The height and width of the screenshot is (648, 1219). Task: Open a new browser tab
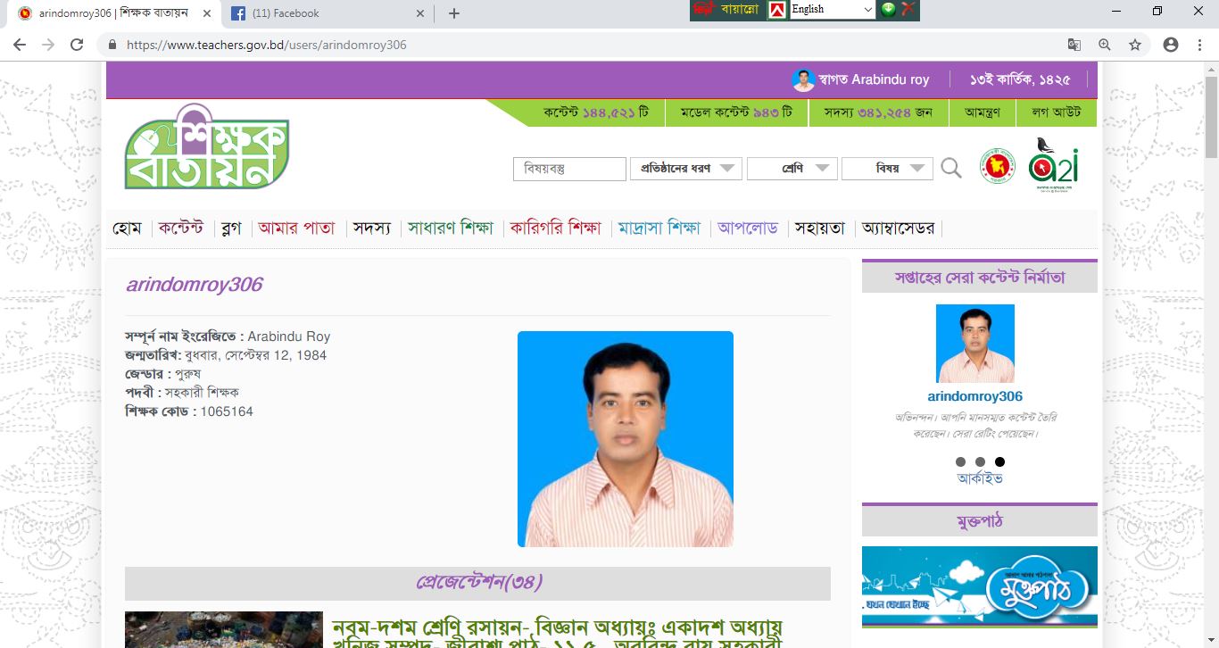pyautogui.click(x=454, y=13)
